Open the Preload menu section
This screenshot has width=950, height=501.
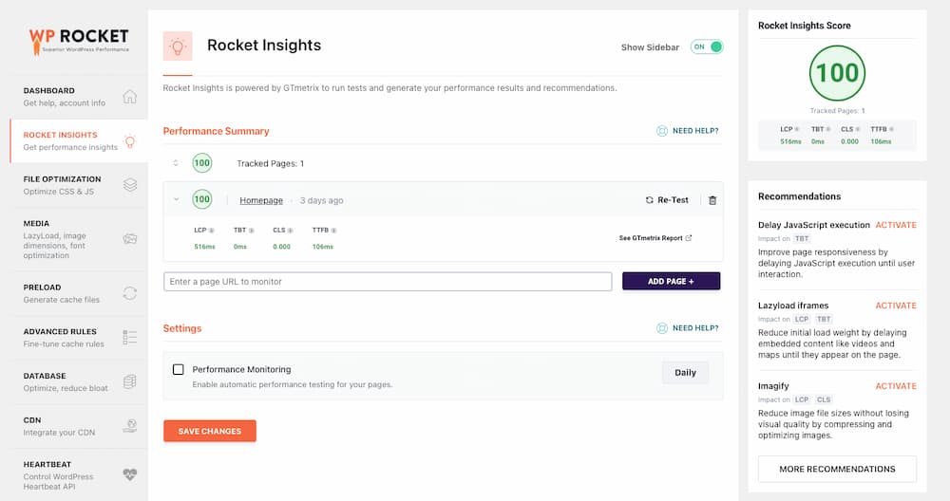pos(79,293)
